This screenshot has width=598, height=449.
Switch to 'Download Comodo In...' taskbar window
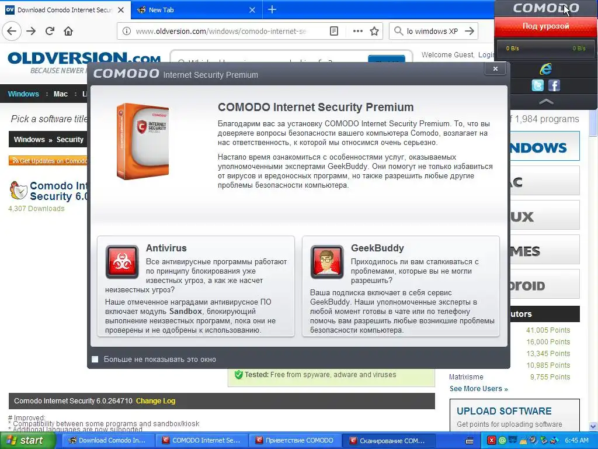coord(107,441)
